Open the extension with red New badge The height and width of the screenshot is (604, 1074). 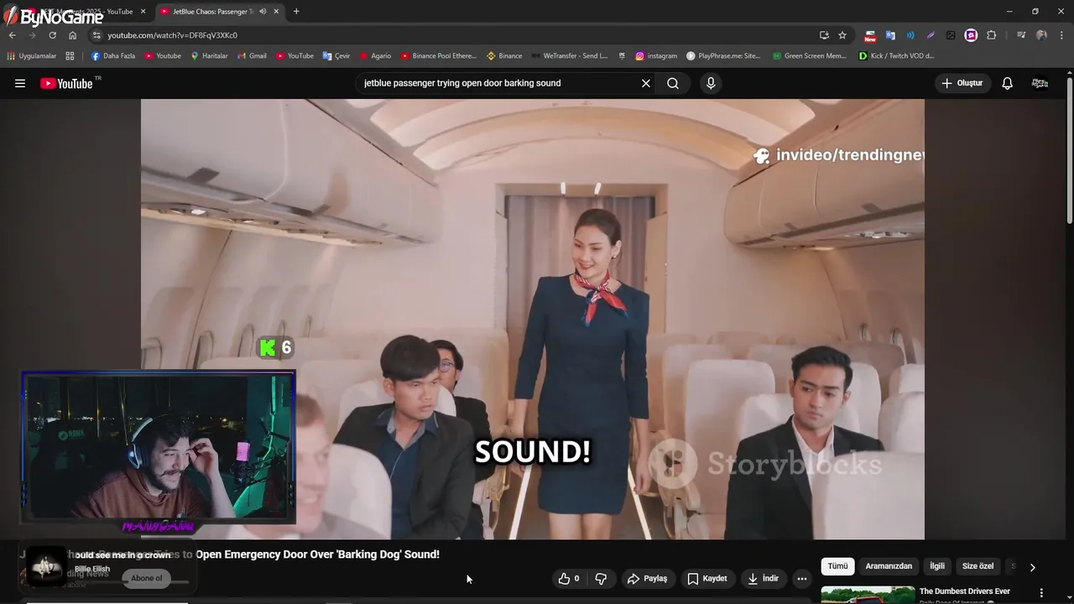coord(870,35)
